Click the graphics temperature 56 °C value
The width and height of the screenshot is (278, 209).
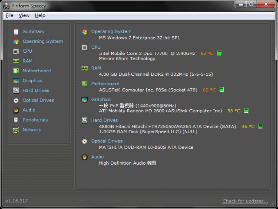(x=234, y=111)
